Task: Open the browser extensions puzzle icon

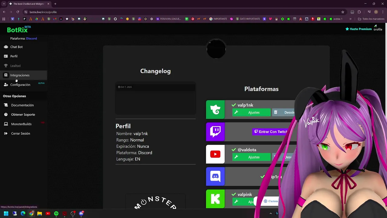Action: [x=359, y=12]
